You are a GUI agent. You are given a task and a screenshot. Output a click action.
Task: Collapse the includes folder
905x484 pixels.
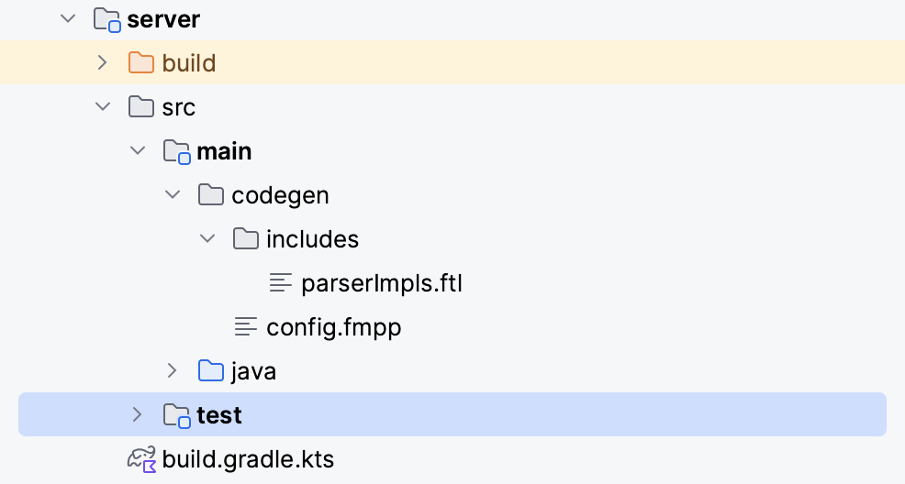207,239
